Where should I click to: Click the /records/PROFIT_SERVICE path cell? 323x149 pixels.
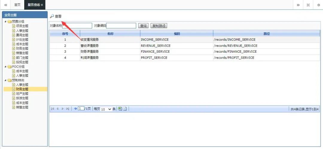pyautogui.click(x=234, y=58)
